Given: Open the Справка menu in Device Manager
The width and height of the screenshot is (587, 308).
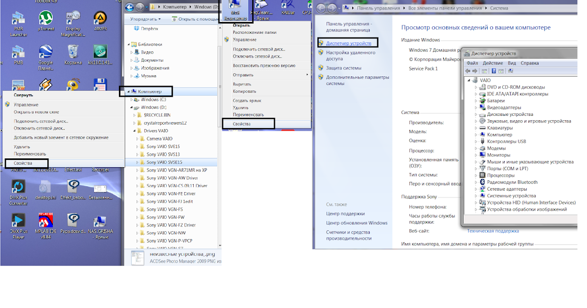Looking at the screenshot, I should (x=530, y=63).
